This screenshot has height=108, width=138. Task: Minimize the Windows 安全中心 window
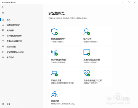tap(123, 2)
